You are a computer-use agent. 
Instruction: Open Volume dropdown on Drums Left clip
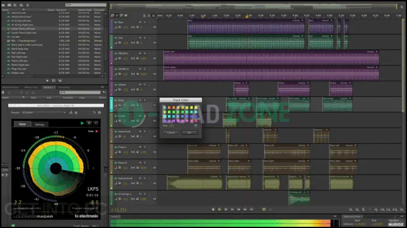(x=377, y=52)
